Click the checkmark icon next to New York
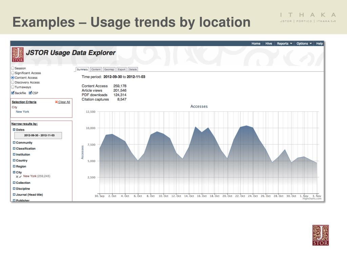Screen dimensions: 347x260 20,177
